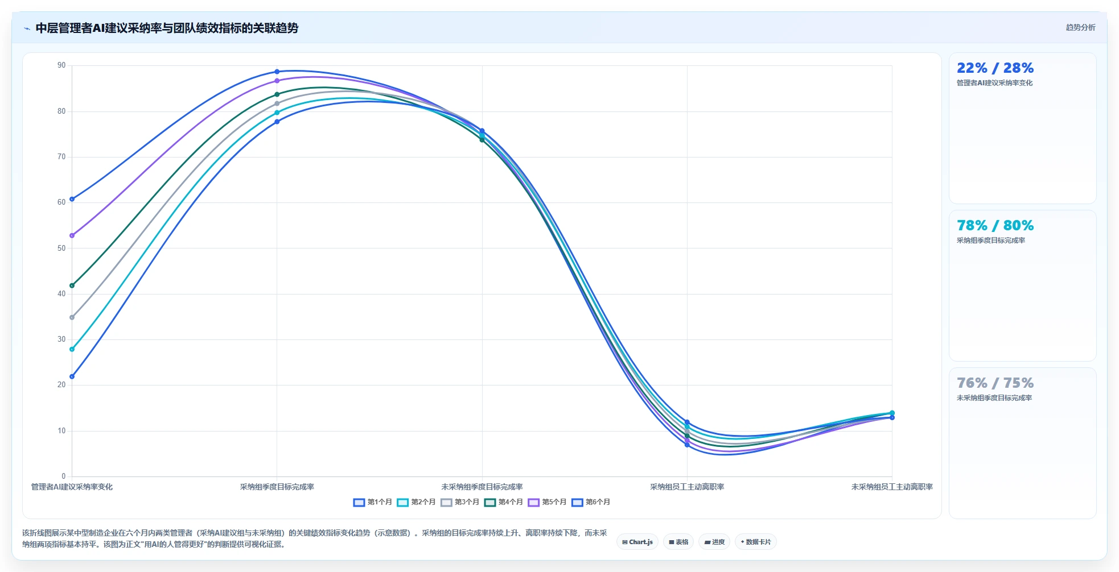The height and width of the screenshot is (572, 1119).
Task: Select the 表格 tag below the chart
Action: pyautogui.click(x=678, y=542)
